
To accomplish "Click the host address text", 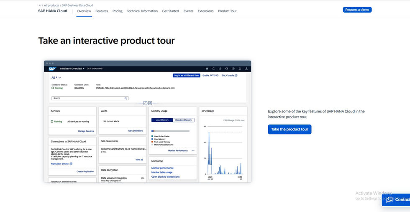I will (135, 88).
